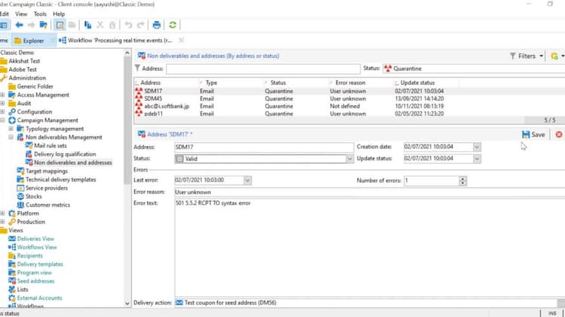Collapse the Campaign Management node
The image size is (565, 317).
(2, 120)
